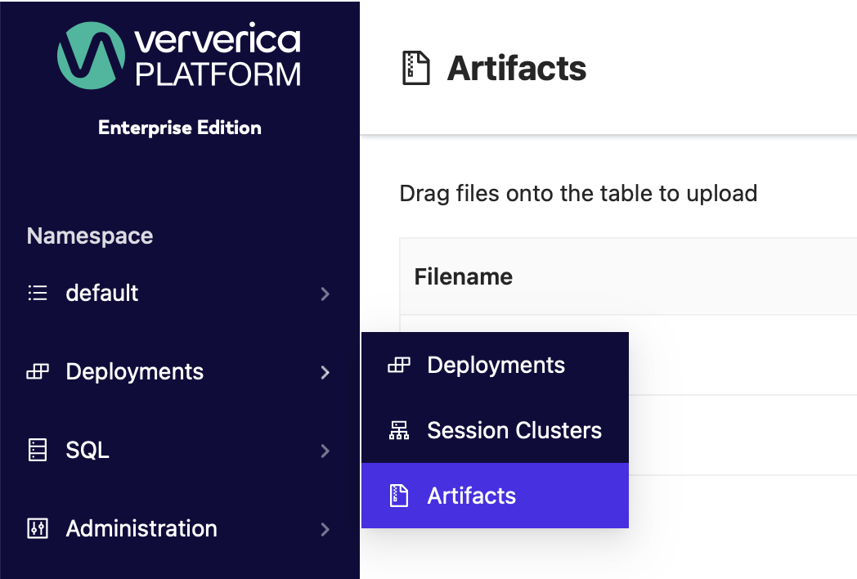Click the Session Clusters icon in the submenu
857x579 pixels.
click(x=399, y=431)
